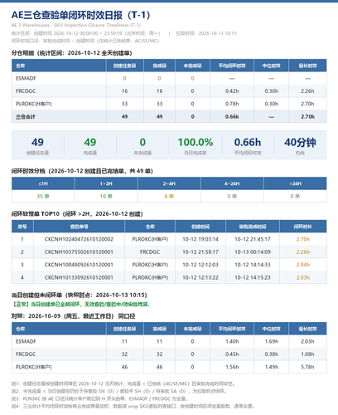Image resolution: width=338 pixels, height=415 pixels.
Task: Click ESMADF warehouse cell in 分仓明细 table
Action: coord(26,78)
